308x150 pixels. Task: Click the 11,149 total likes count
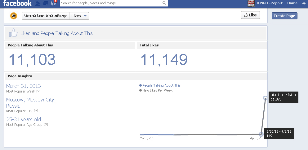[164, 59]
